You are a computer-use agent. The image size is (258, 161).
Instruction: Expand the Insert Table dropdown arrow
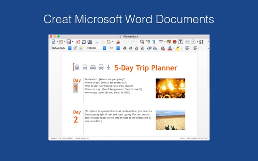click(165, 42)
